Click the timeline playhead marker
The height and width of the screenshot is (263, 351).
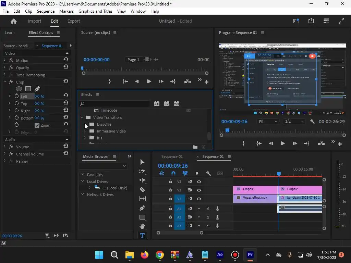(x=279, y=174)
